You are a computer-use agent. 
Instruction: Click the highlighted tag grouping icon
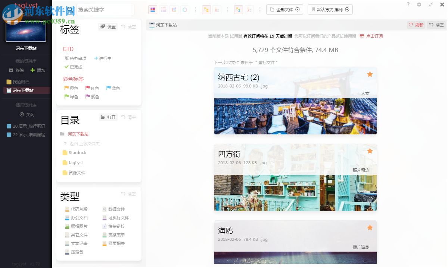coord(206,9)
